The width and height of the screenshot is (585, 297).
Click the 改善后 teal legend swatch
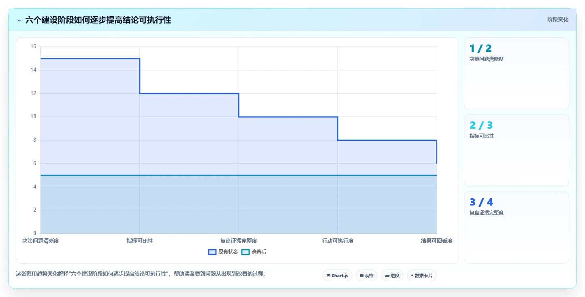tap(245, 252)
